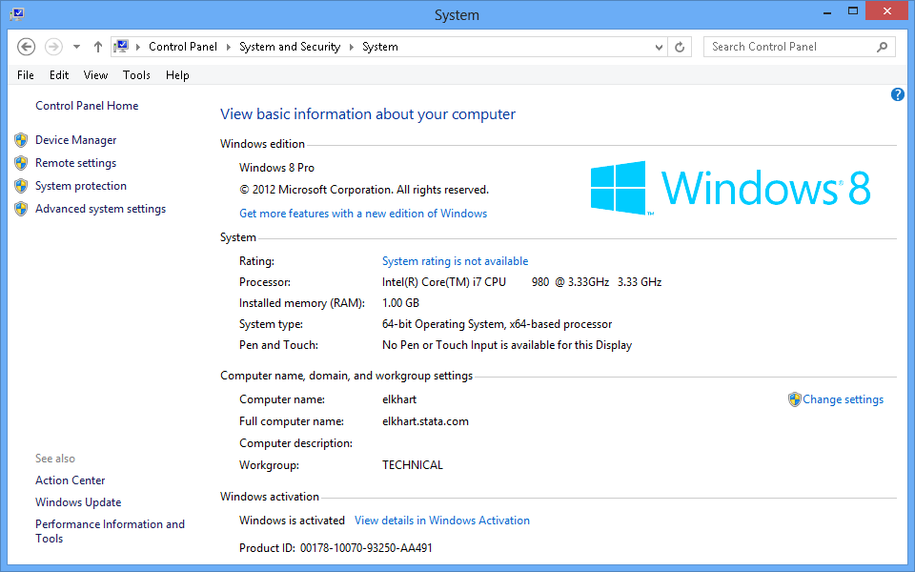The width and height of the screenshot is (915, 572).
Task: Click the Back navigation arrow
Action: tap(27, 47)
